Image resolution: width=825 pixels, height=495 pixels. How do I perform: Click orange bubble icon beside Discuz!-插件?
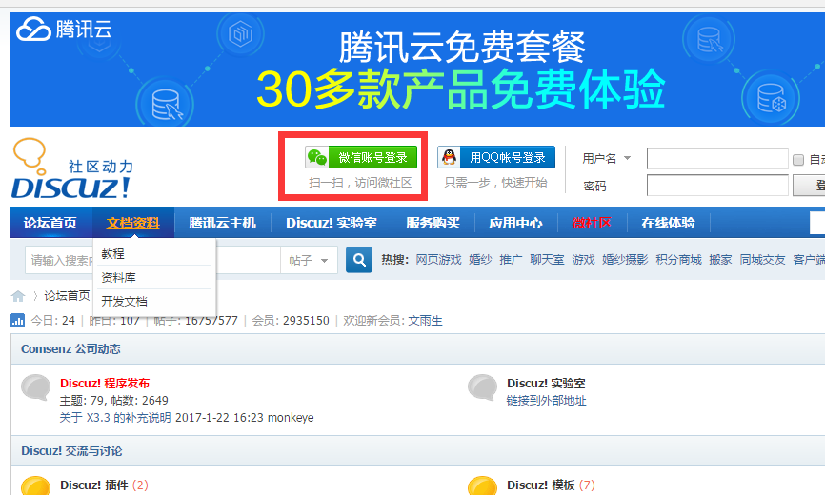pos(36,486)
